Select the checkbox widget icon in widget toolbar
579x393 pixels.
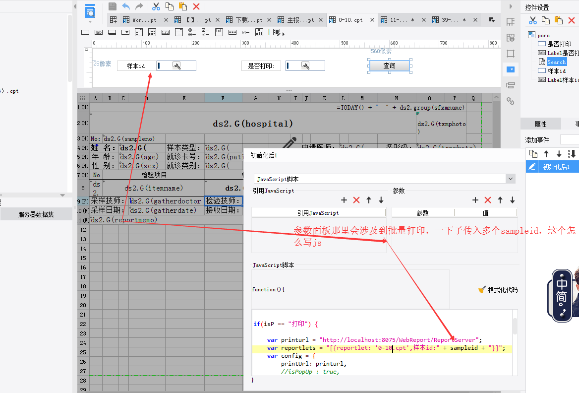point(245,32)
